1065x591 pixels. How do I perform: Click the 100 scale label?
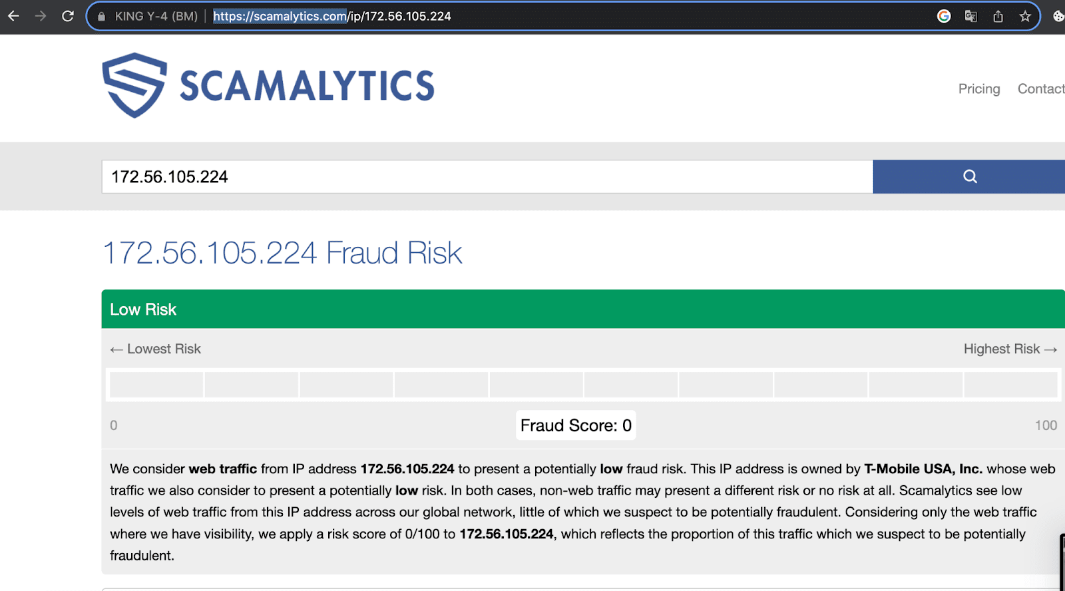pyautogui.click(x=1046, y=425)
